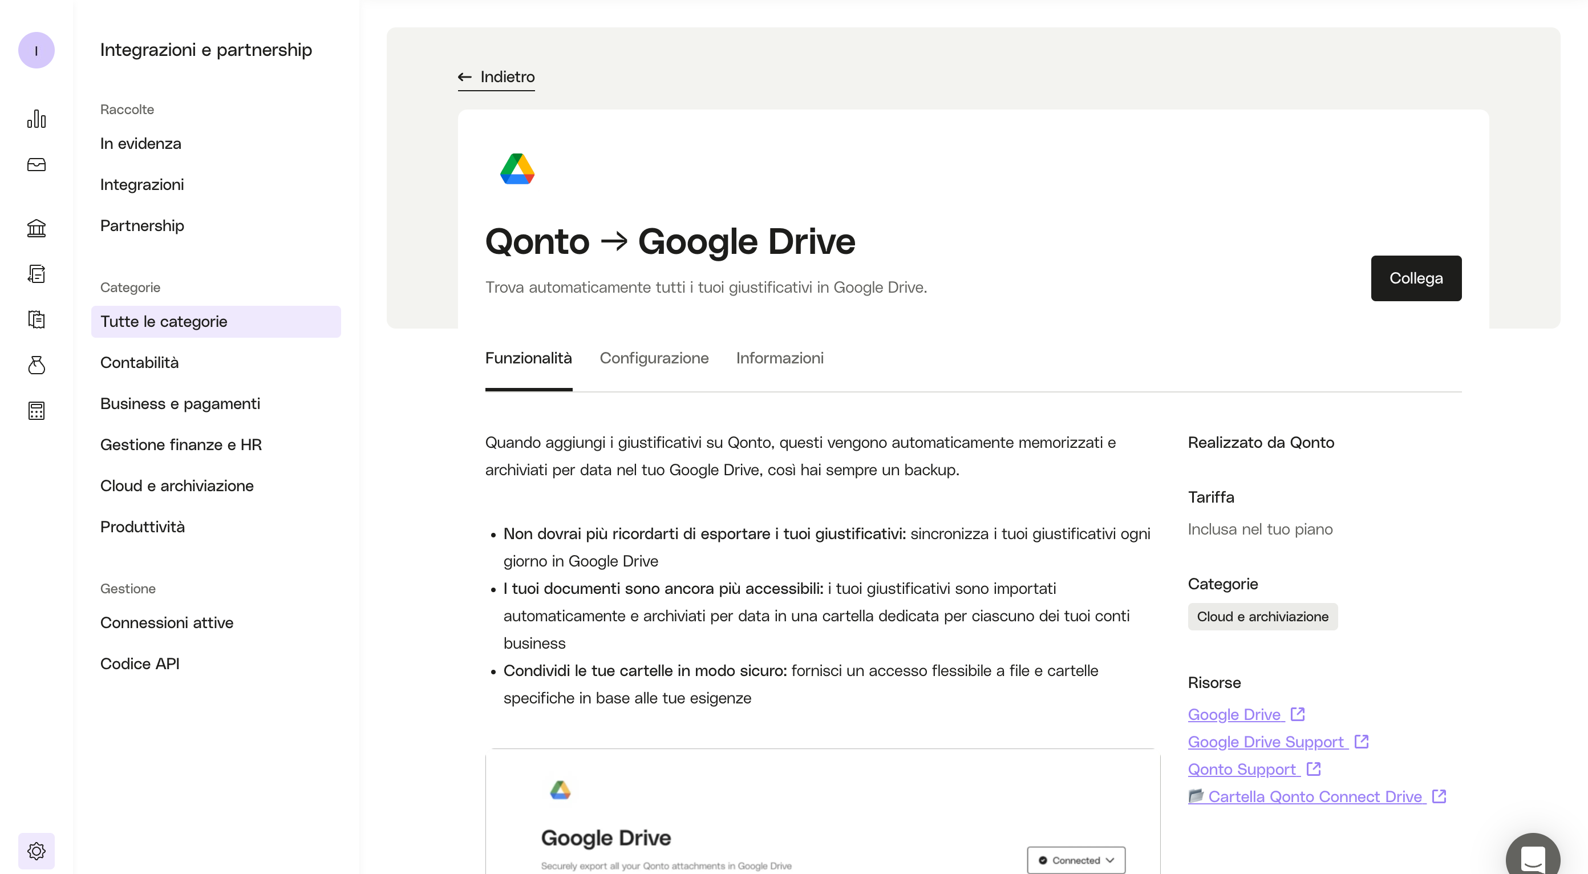Image resolution: width=1588 pixels, height=874 pixels.
Task: Open the invoice document sidebar icon
Action: click(37, 274)
